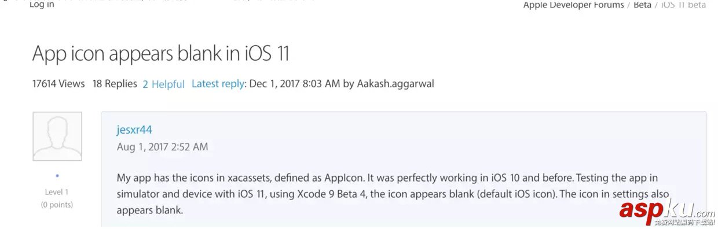Click the 2 Helpful link

coord(163,84)
